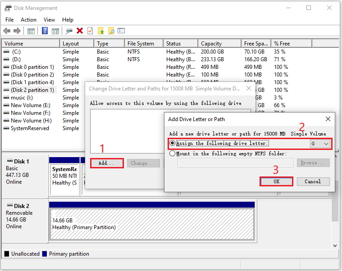342x271 pixels.
Task: Click the Disk Management title bar icon
Action: point(8,8)
